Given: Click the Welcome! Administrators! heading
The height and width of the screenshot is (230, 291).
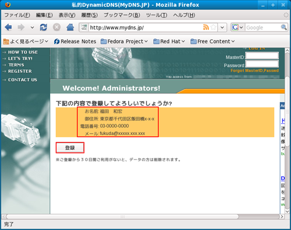Looking at the screenshot, I should pyautogui.click(x=111, y=88).
